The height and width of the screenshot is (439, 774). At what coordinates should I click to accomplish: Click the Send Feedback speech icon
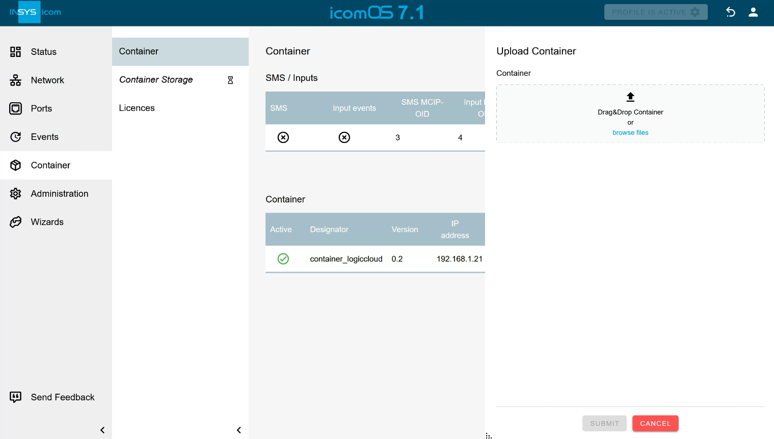coord(16,397)
